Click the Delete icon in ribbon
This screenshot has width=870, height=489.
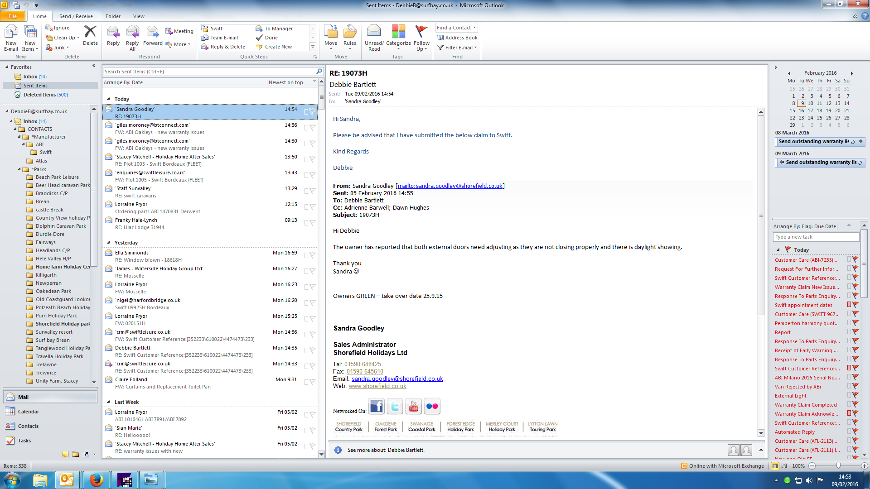pos(90,32)
